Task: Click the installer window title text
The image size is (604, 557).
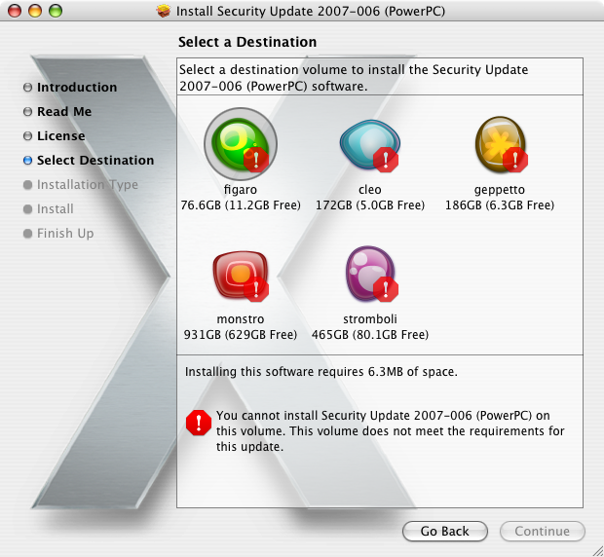Action: (311, 11)
